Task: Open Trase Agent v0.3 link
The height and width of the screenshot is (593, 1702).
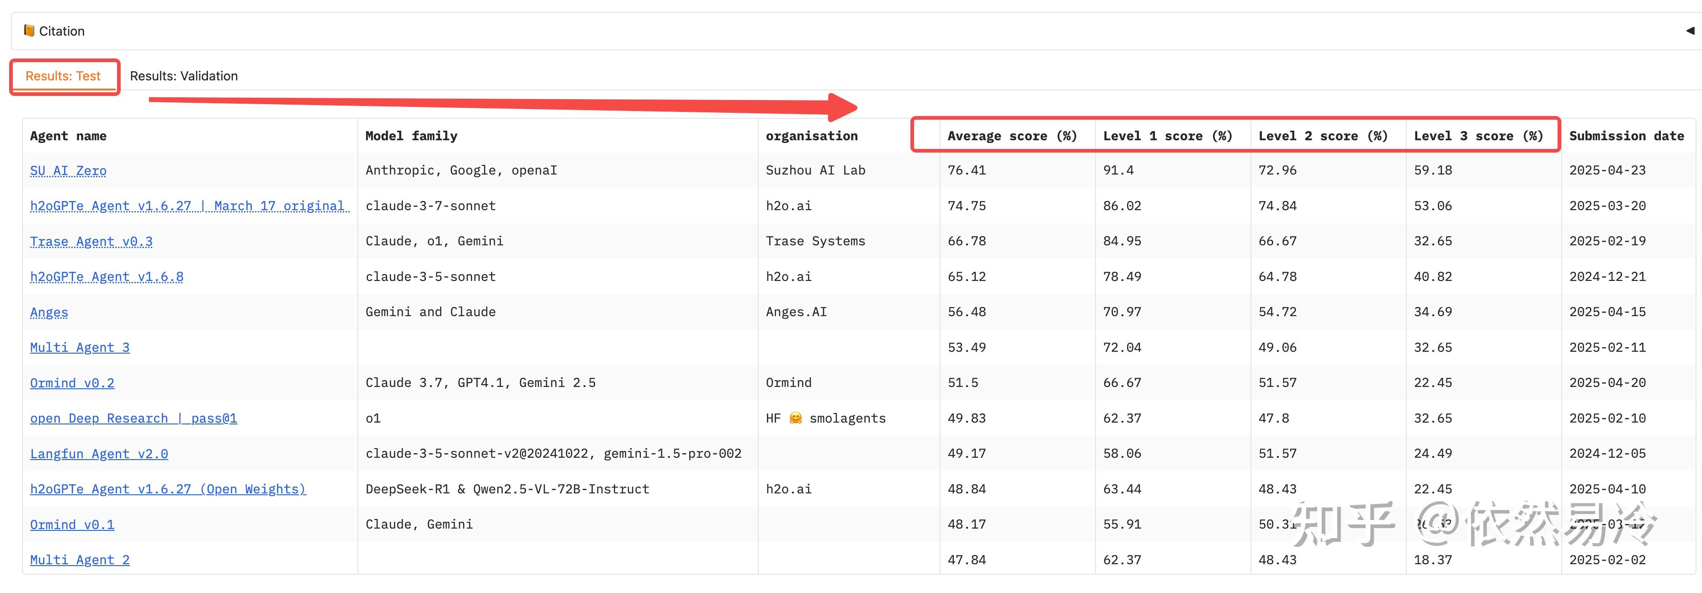Action: (91, 241)
